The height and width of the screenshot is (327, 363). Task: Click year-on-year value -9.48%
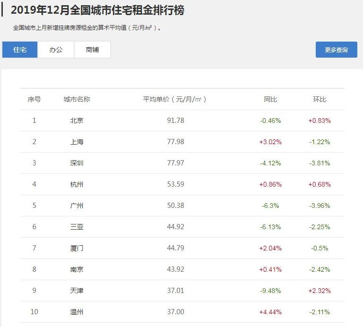[x=270, y=291]
